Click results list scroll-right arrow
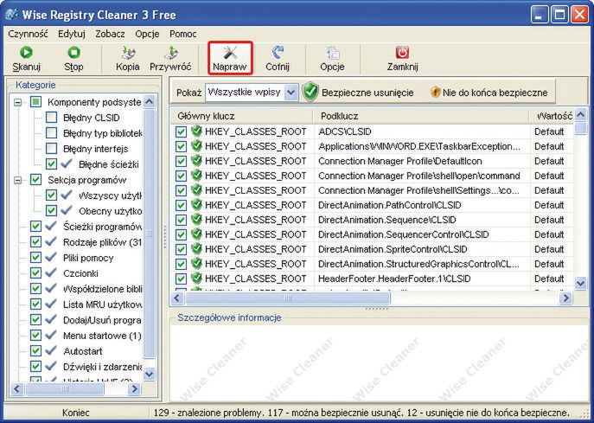Viewport: 594px width, 423px height. click(x=565, y=298)
